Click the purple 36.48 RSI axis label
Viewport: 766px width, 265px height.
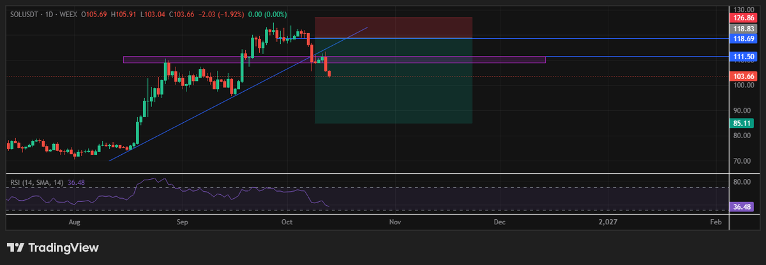point(742,207)
